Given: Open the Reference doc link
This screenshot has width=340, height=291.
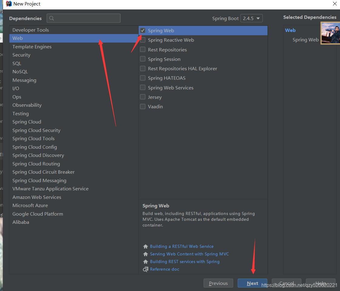Looking at the screenshot, I should tap(165, 269).
